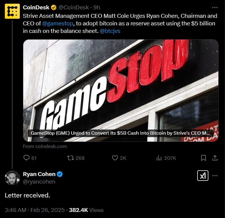The image size is (225, 218).
Task: Open the @ryancohen handle
Action: tap(39, 181)
